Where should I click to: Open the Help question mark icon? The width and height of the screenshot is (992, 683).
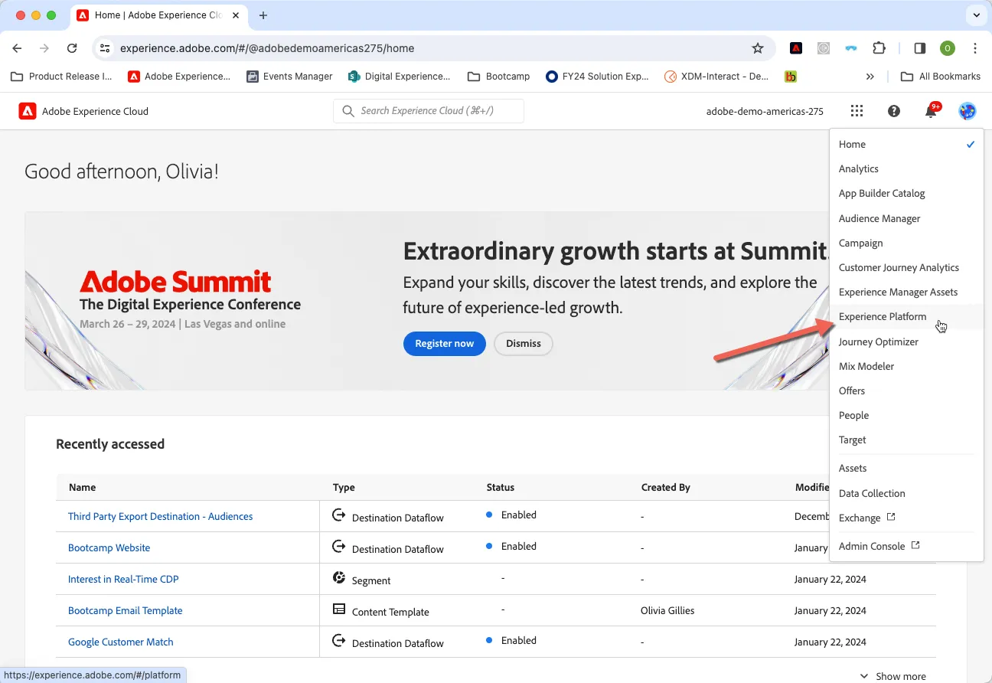point(894,111)
